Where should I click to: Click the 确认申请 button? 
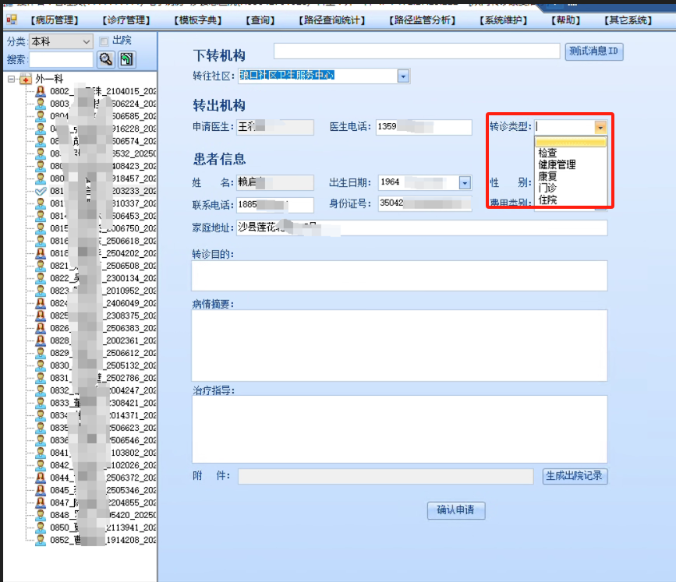456,510
